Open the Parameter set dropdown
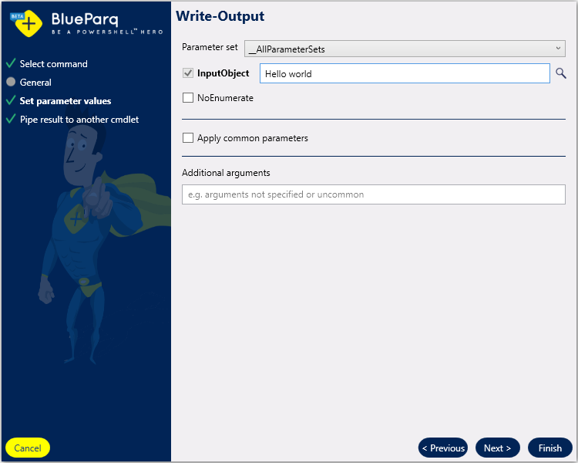The width and height of the screenshot is (578, 463). (x=404, y=49)
